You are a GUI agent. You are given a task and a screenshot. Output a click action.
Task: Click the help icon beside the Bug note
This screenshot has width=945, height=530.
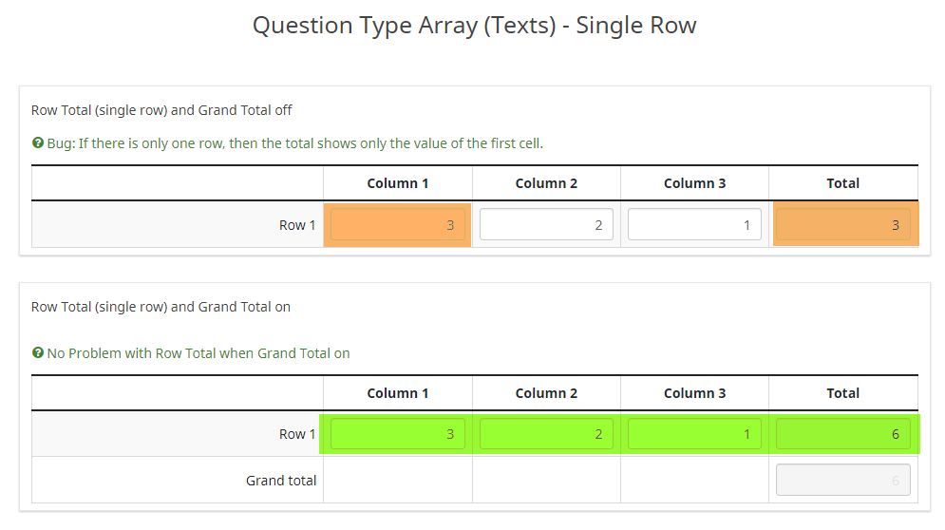[x=38, y=143]
